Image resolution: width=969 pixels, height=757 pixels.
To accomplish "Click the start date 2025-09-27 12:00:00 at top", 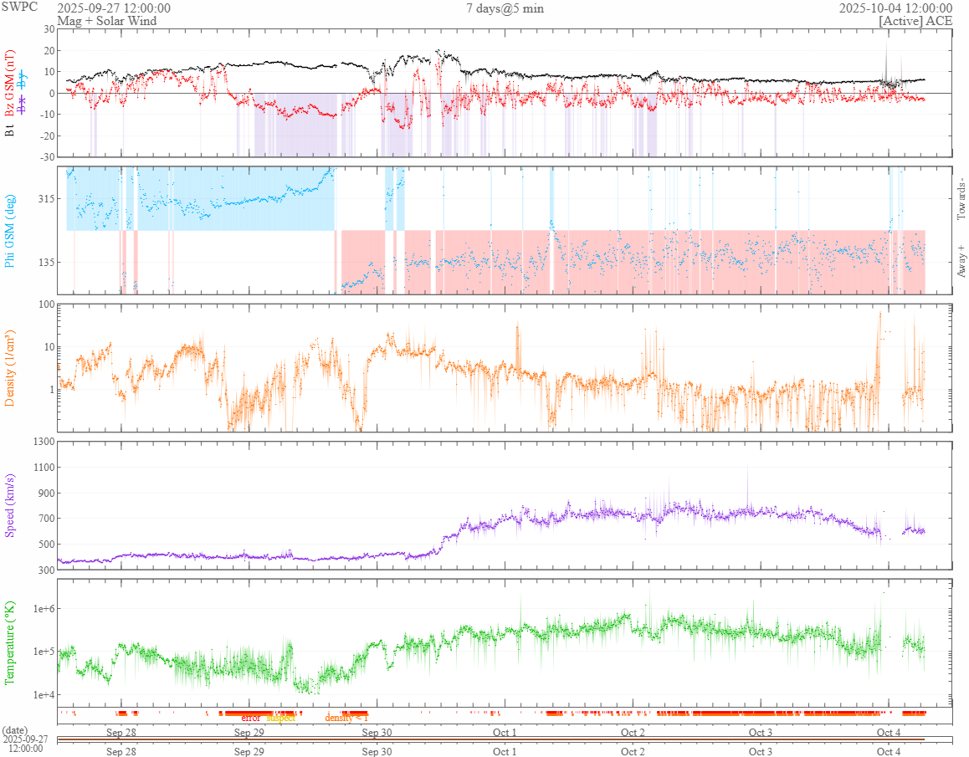I will coord(114,8).
